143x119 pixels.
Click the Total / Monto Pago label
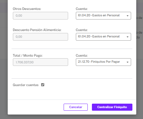tap(28, 55)
